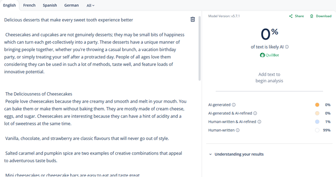This screenshot has width=336, height=177.
Task: Select the English language tab
Action: coord(9,6)
